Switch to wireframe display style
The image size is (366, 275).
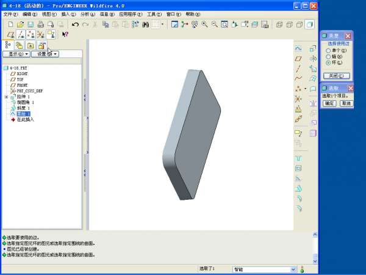click(279, 24)
